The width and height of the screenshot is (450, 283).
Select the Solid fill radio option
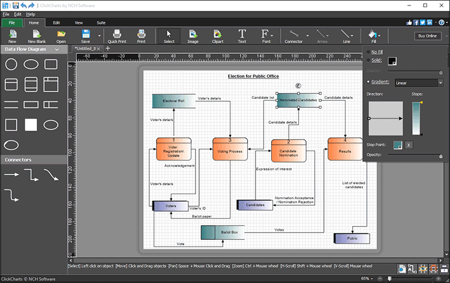[x=368, y=61]
